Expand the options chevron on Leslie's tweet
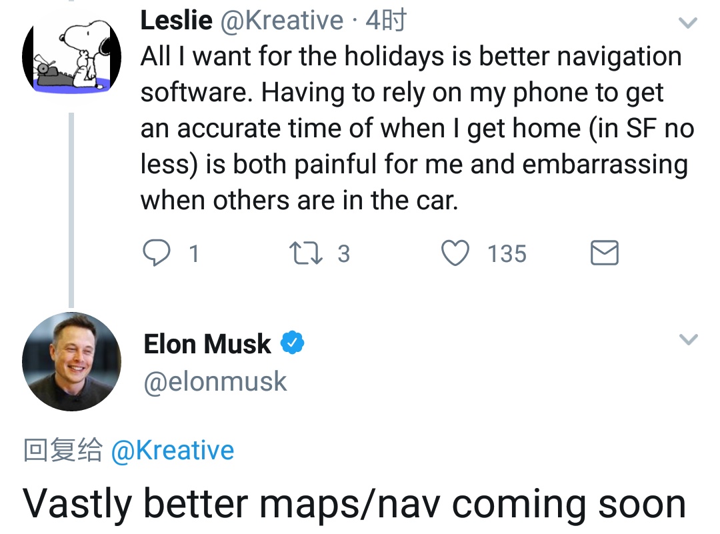 688,22
